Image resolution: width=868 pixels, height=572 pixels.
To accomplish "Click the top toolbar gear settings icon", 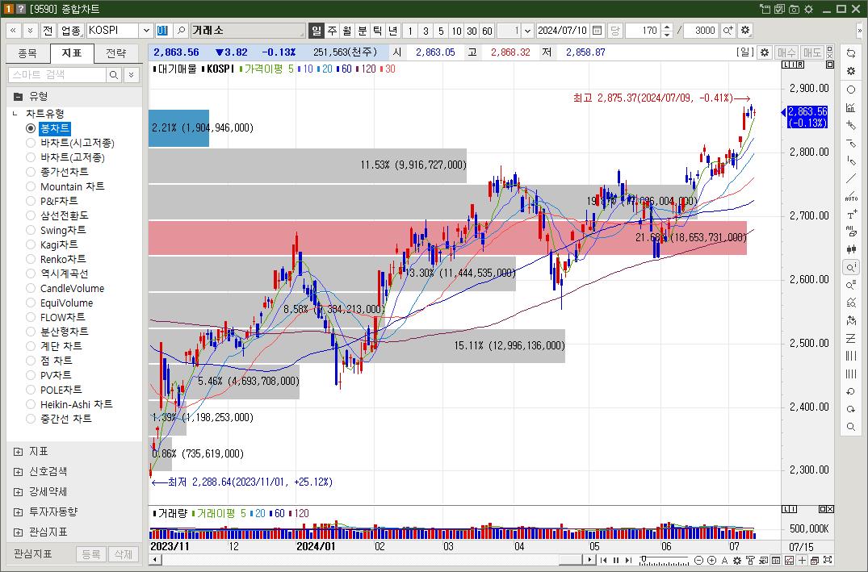I will coord(745,31).
